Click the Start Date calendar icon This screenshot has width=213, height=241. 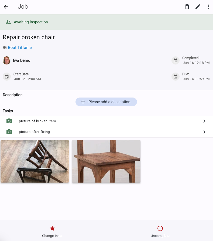tap(7, 77)
